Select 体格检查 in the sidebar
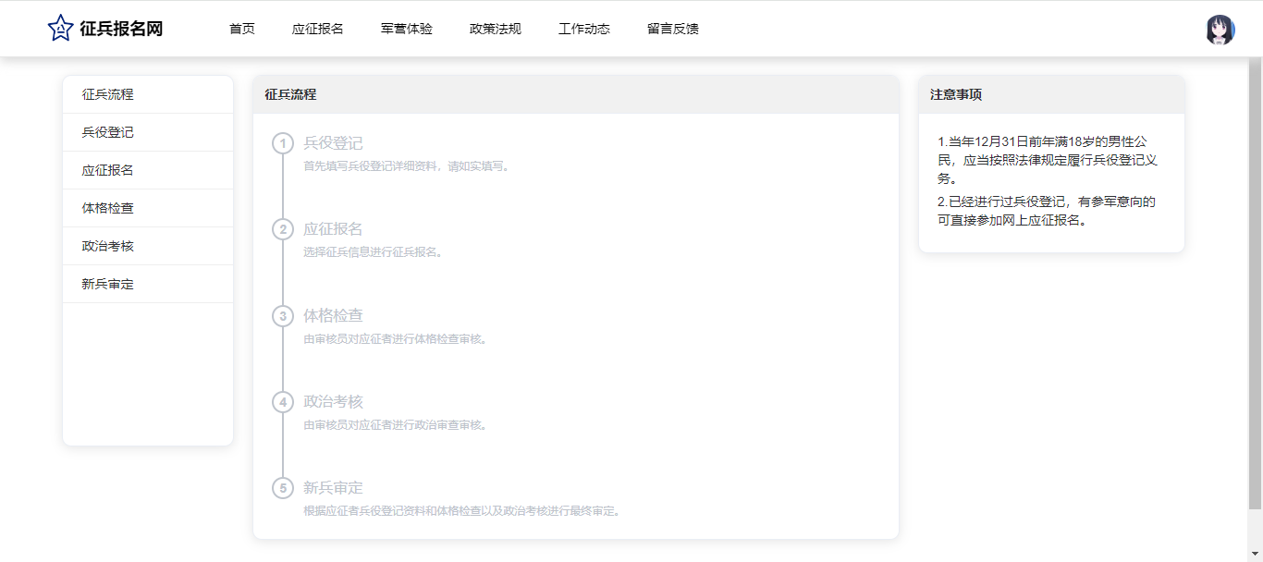The width and height of the screenshot is (1263, 562). tap(148, 208)
